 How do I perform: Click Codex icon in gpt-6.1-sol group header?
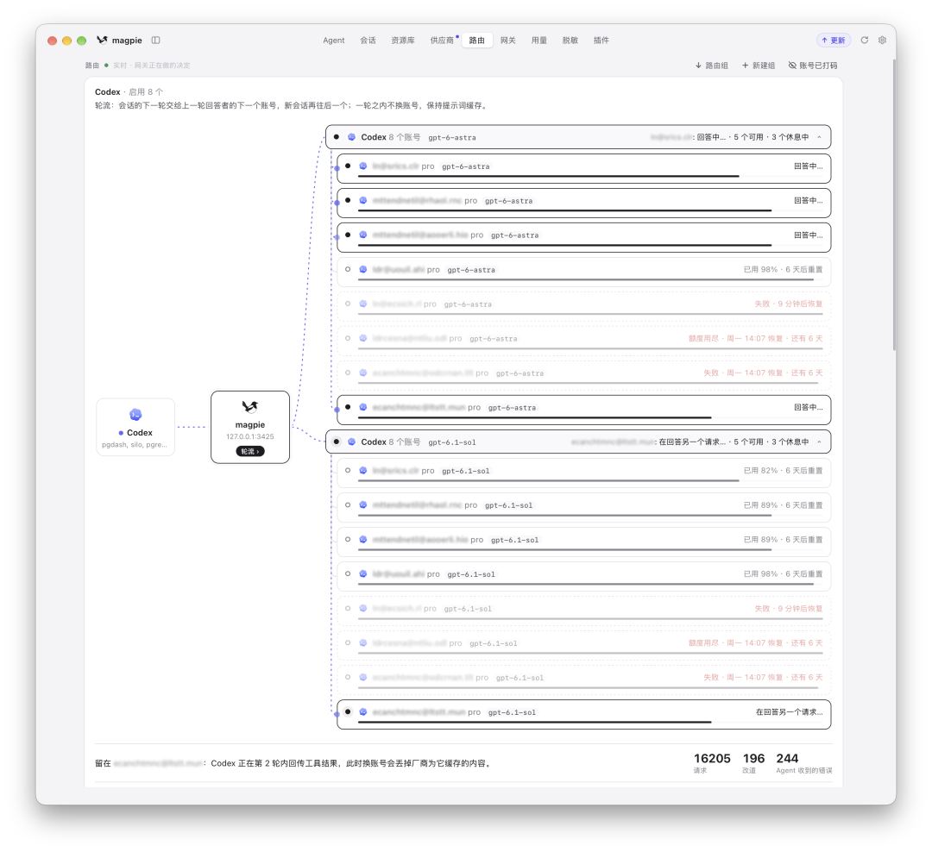point(351,442)
